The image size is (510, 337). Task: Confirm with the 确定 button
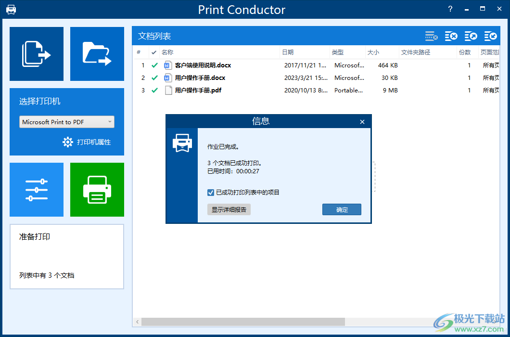coord(342,209)
